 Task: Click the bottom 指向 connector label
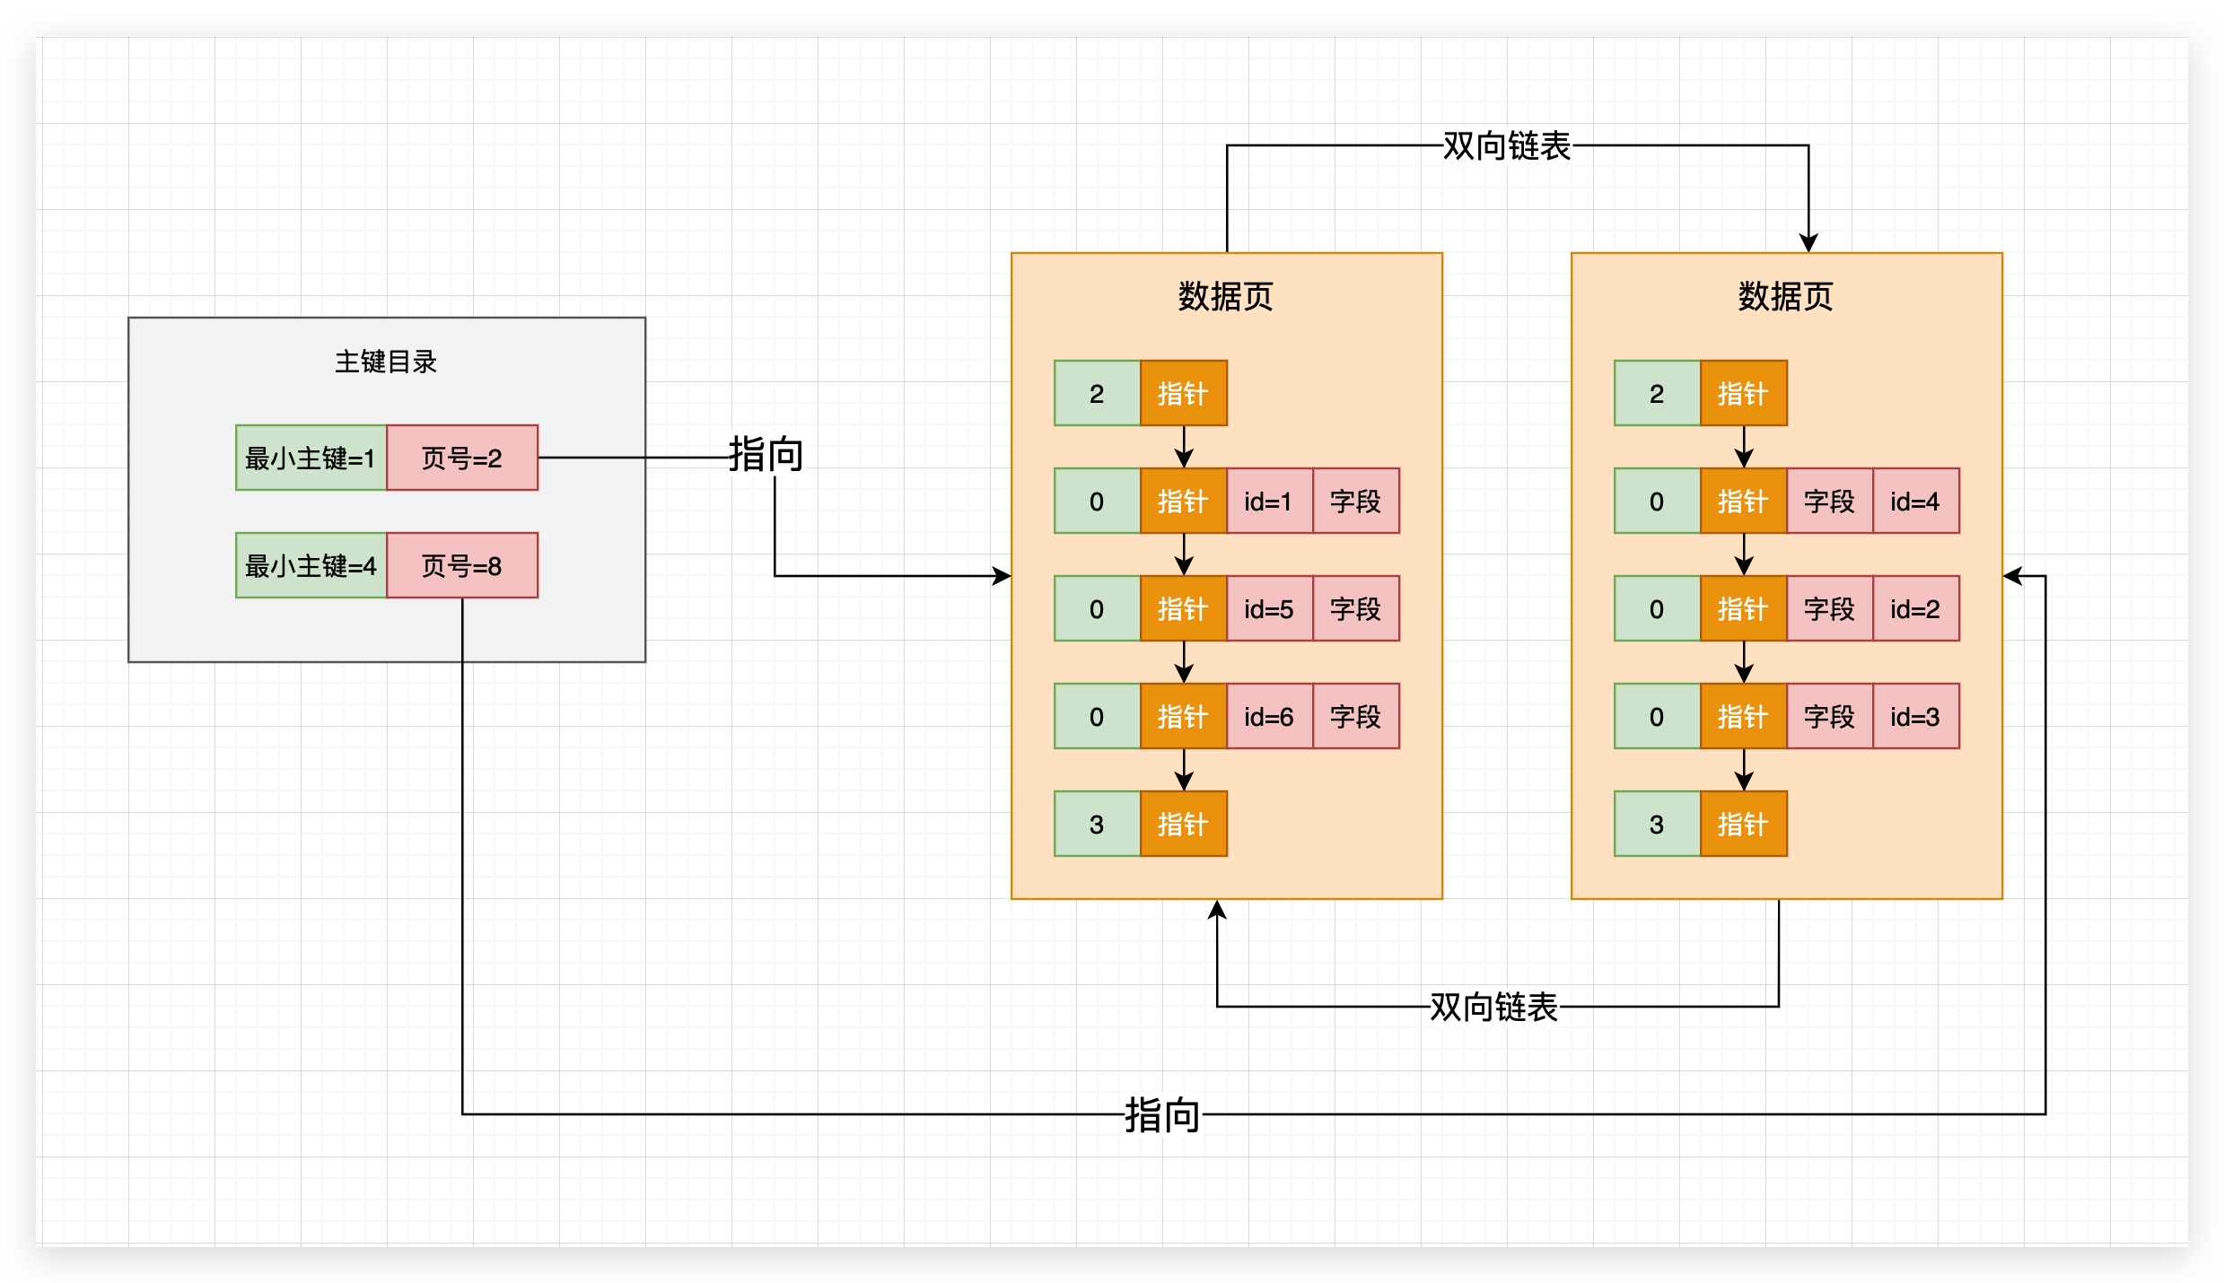pos(1162,1115)
